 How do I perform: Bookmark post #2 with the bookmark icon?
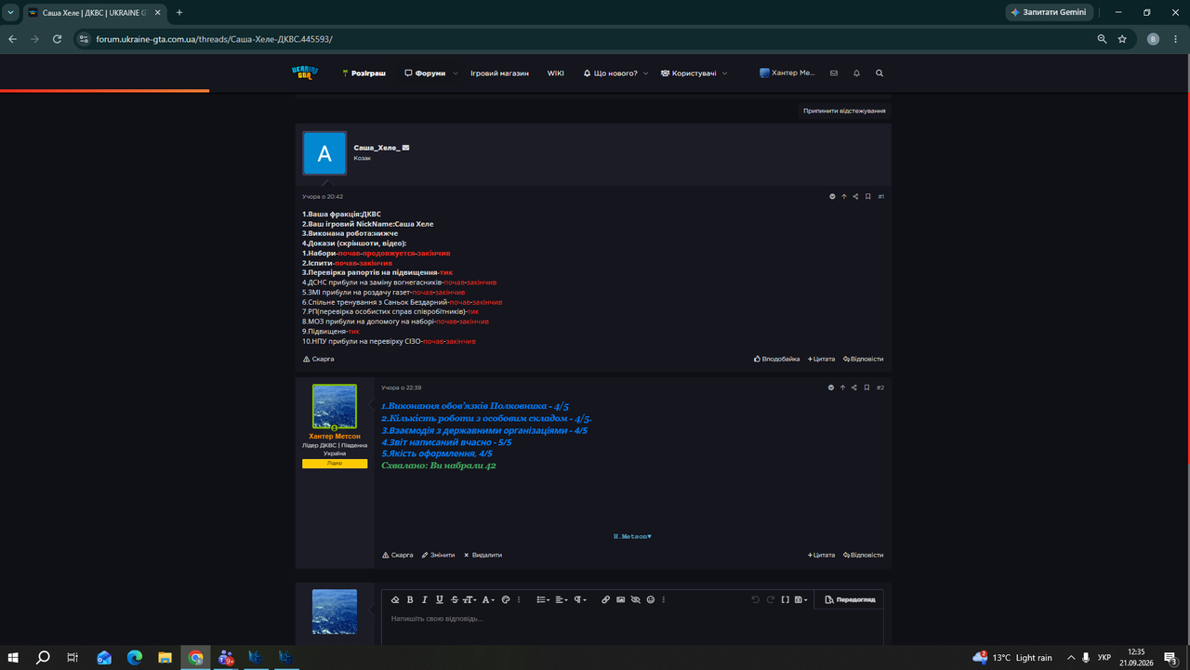point(867,388)
